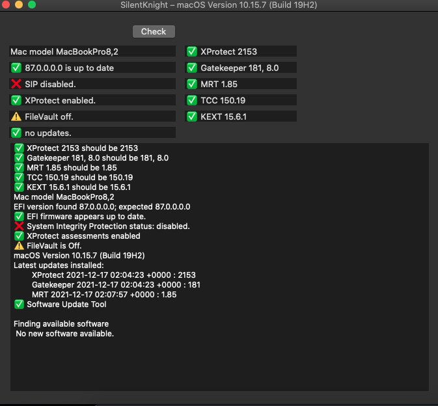Click the yellow warning icon beside 'FileVault off.'
The height and width of the screenshot is (406, 438).
[16, 116]
